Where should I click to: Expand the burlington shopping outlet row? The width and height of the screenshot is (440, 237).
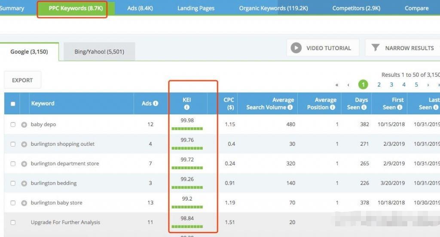coord(24,144)
